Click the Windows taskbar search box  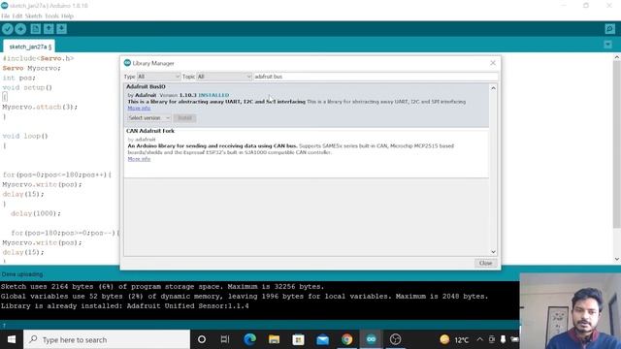(107, 339)
